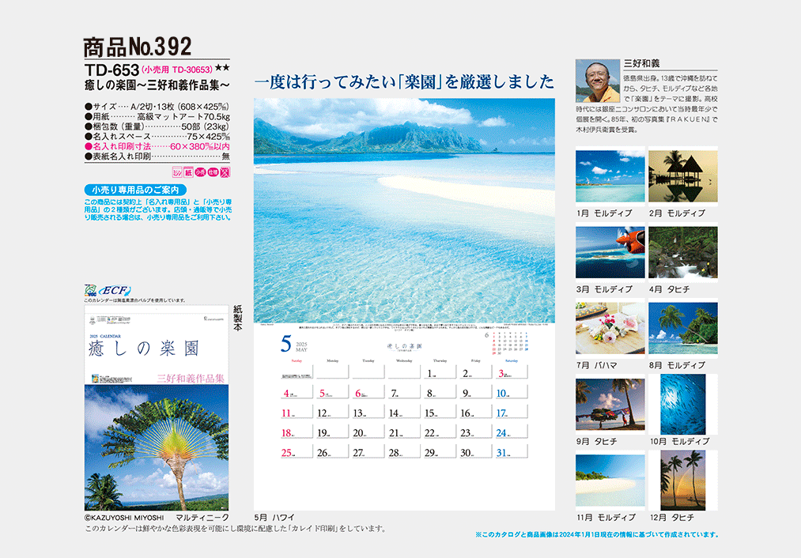Image resolution: width=801 pixels, height=558 pixels.
Task: Open the 12月 タヒチ rainbow palm thumbnail
Action: tap(682, 480)
